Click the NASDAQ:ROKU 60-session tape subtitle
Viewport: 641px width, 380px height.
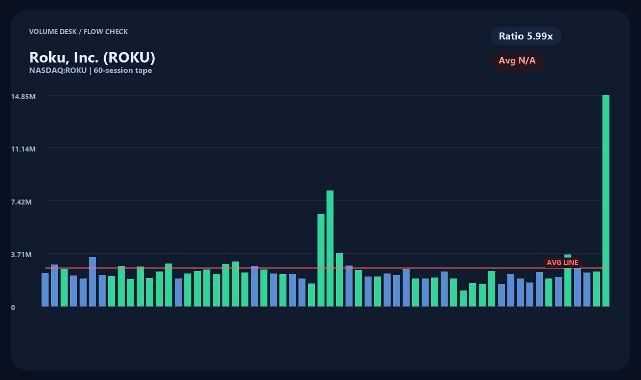pyautogui.click(x=91, y=70)
